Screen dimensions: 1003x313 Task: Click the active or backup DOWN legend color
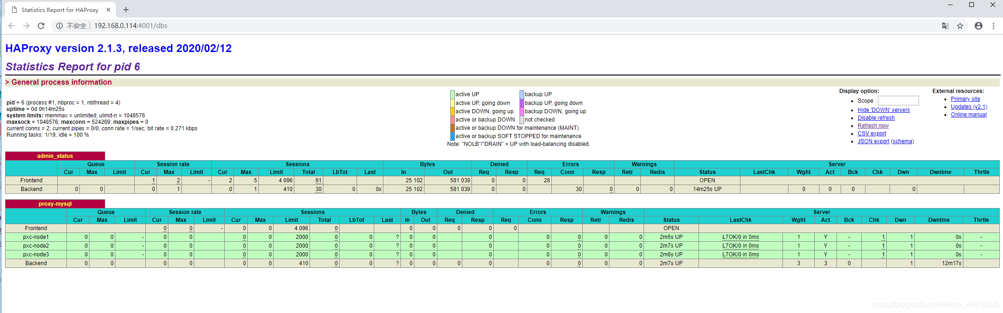click(x=453, y=120)
